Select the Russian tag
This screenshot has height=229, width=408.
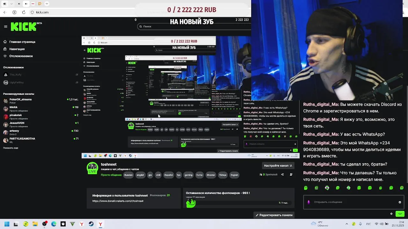pos(128,175)
